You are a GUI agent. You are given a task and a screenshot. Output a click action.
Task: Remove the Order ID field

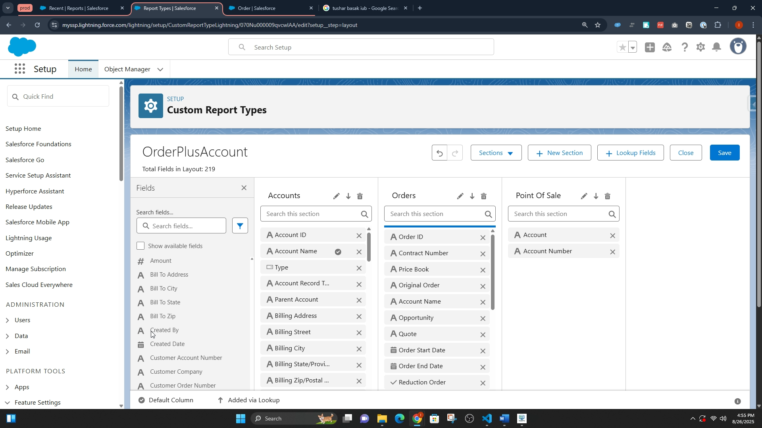(483, 238)
